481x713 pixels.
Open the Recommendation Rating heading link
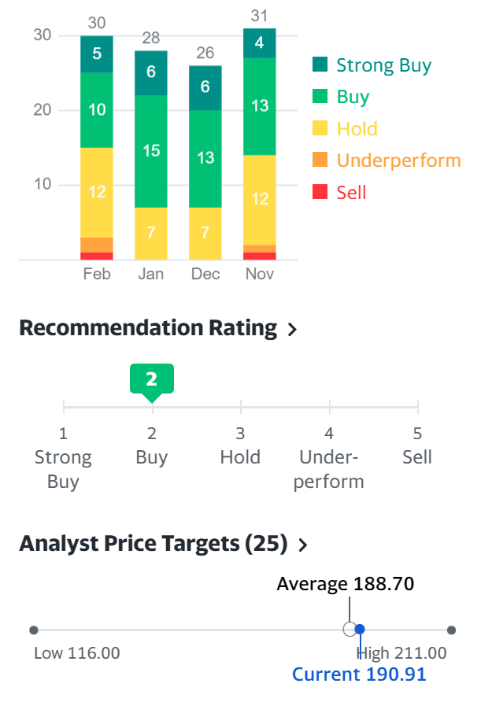click(x=147, y=328)
